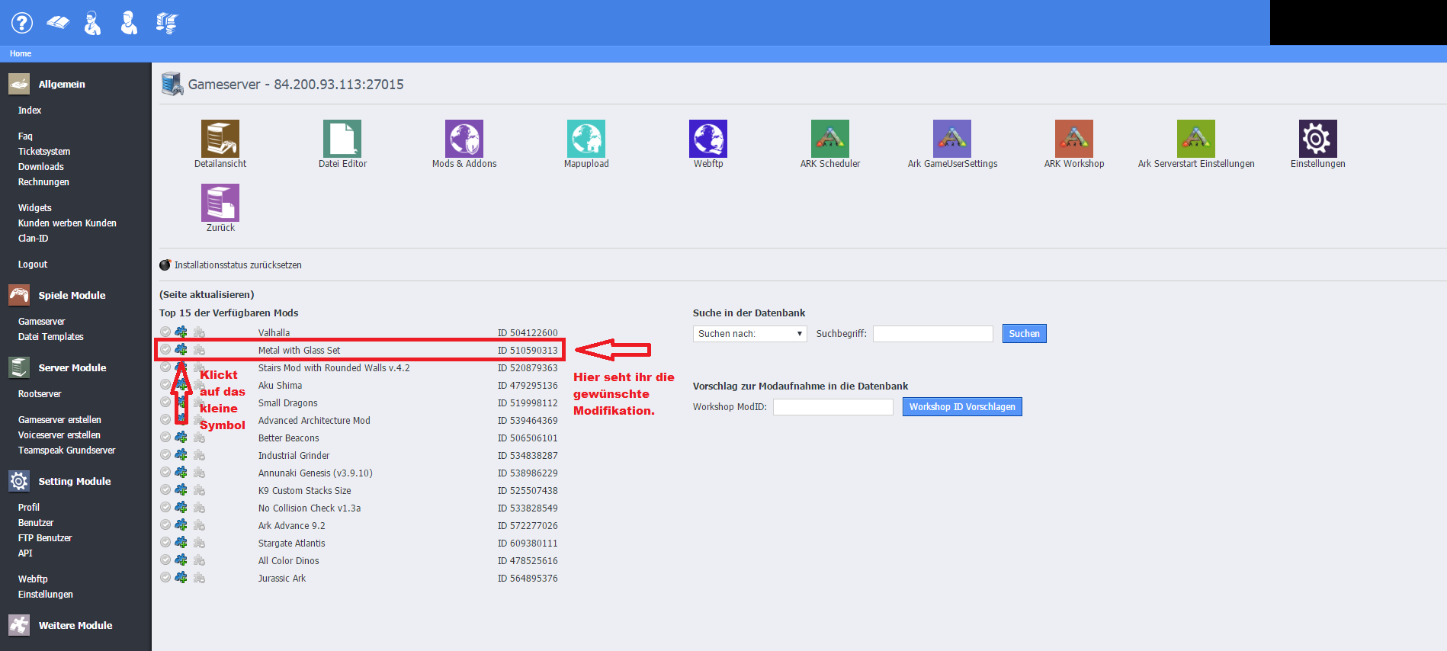Install Metal with Glass Set via puzzle-plus icon
1447x651 pixels.
tap(181, 350)
